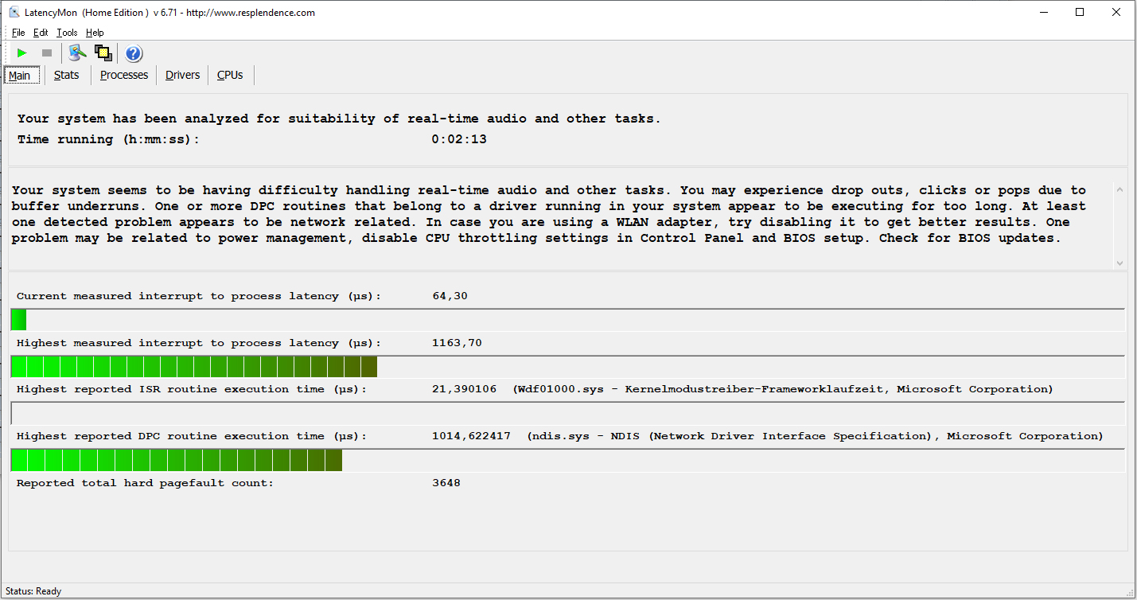Click the computer-with-magnifier toolbar icon

[x=77, y=53]
